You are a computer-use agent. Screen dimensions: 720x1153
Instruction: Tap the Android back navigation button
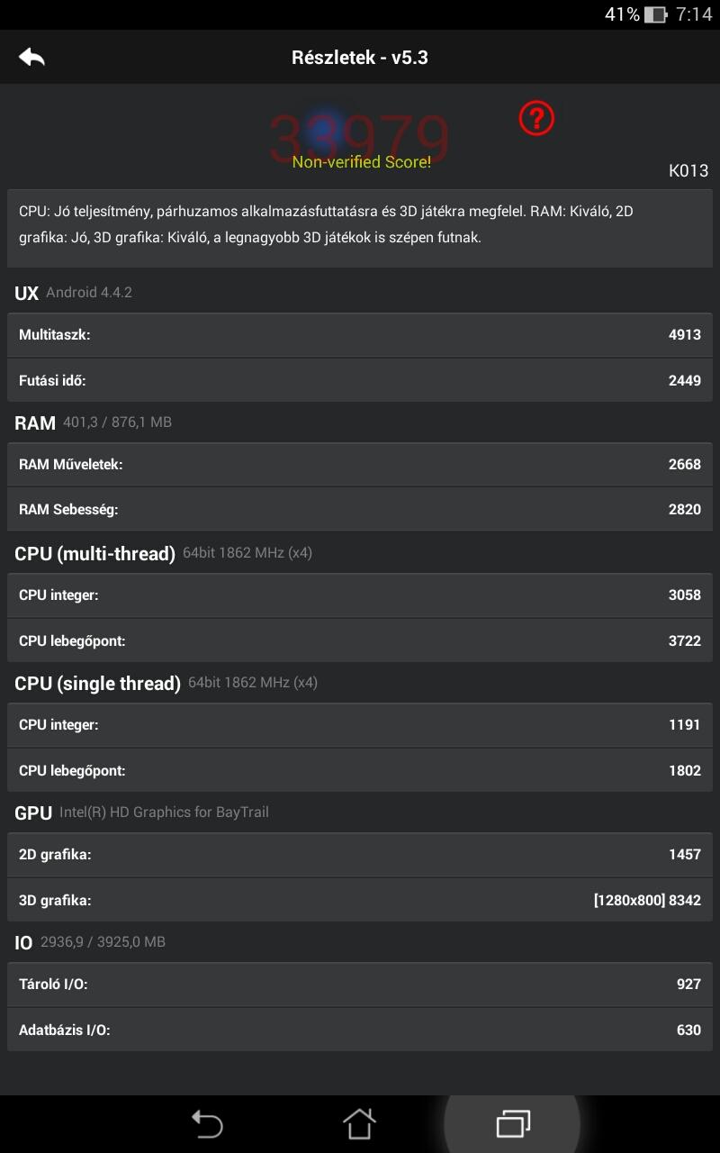[207, 1123]
